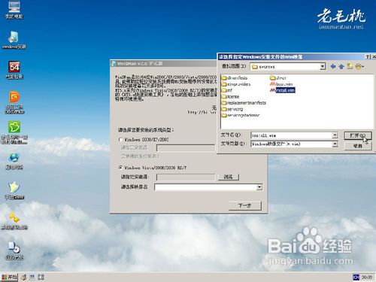The width and height of the screenshot is (376, 282).
Task: Click the system tray clock
Action: point(367,277)
